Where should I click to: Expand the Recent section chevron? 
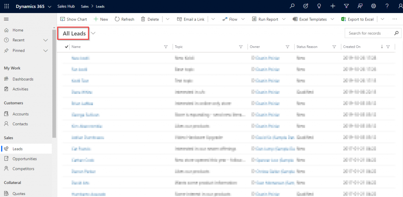(x=46, y=40)
